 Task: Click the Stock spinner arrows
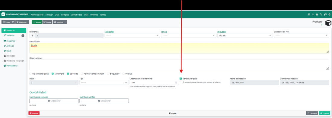[76, 82]
